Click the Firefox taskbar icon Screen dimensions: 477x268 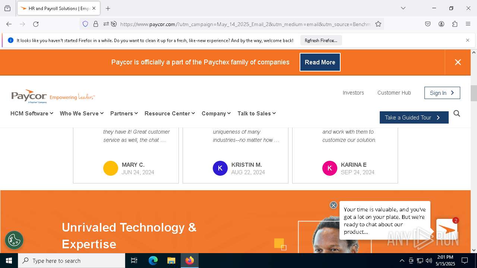190,261
